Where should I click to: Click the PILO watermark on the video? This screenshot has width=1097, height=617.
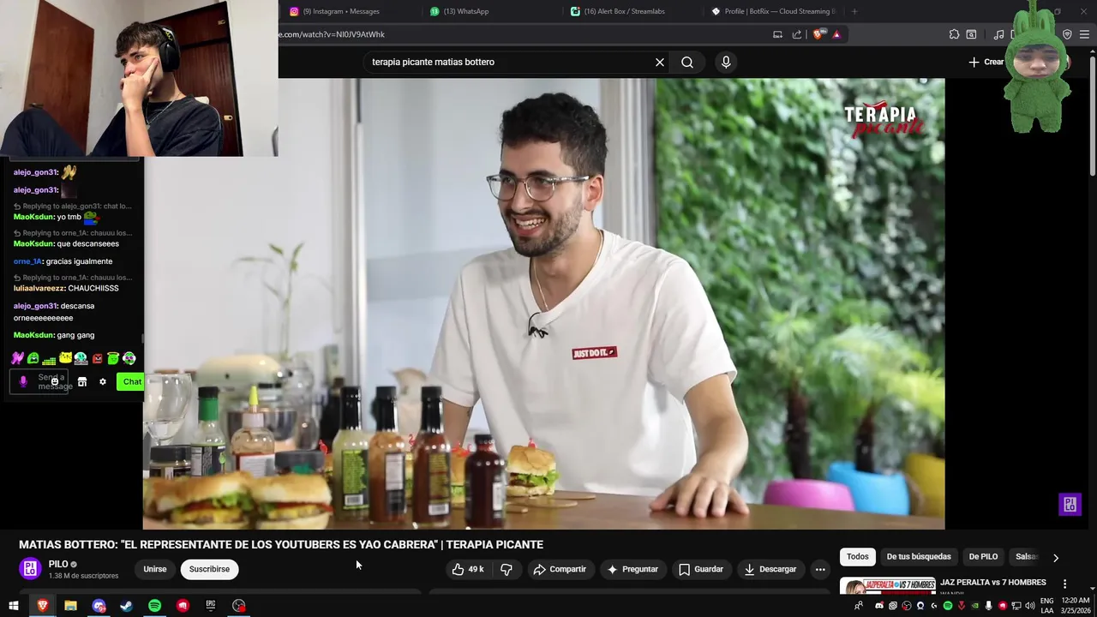click(1070, 505)
